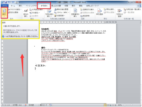The width and height of the screenshot is (142, 107).
Task: Click the 文字数: 612 word count entry
Action: 17,105
